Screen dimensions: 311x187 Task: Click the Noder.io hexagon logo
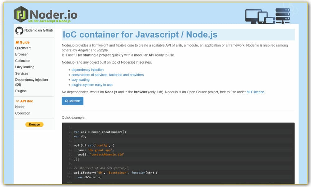tap(20, 14)
